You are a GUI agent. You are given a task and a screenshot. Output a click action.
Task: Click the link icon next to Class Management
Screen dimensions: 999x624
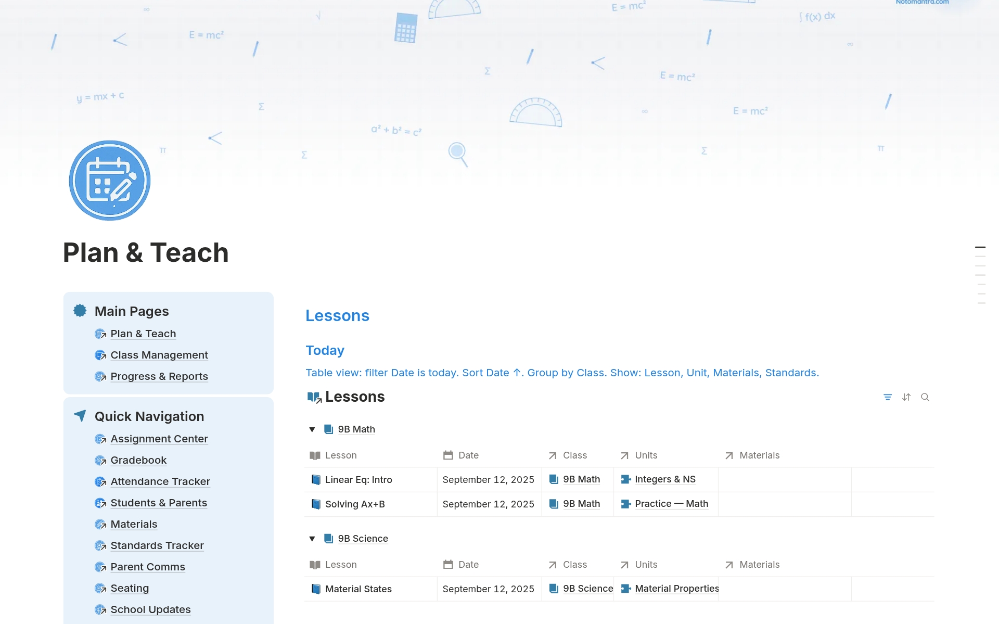pyautogui.click(x=100, y=355)
